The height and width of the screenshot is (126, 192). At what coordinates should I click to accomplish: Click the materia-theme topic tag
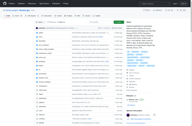coord(151,66)
